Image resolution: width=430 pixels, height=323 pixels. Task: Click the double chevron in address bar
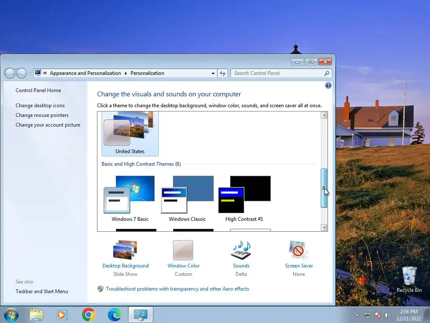(45, 73)
